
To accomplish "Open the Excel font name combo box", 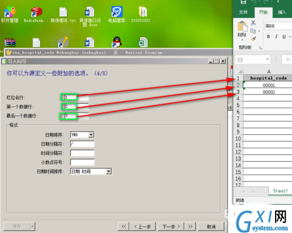I will pos(279,26).
